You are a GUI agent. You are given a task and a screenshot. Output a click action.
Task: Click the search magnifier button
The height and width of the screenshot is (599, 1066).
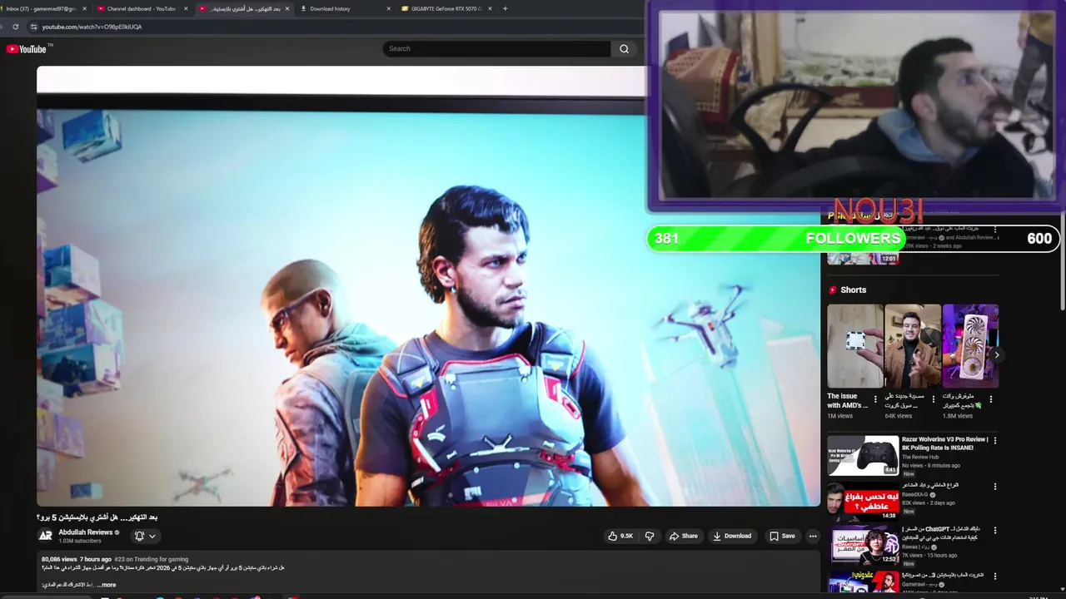624,48
